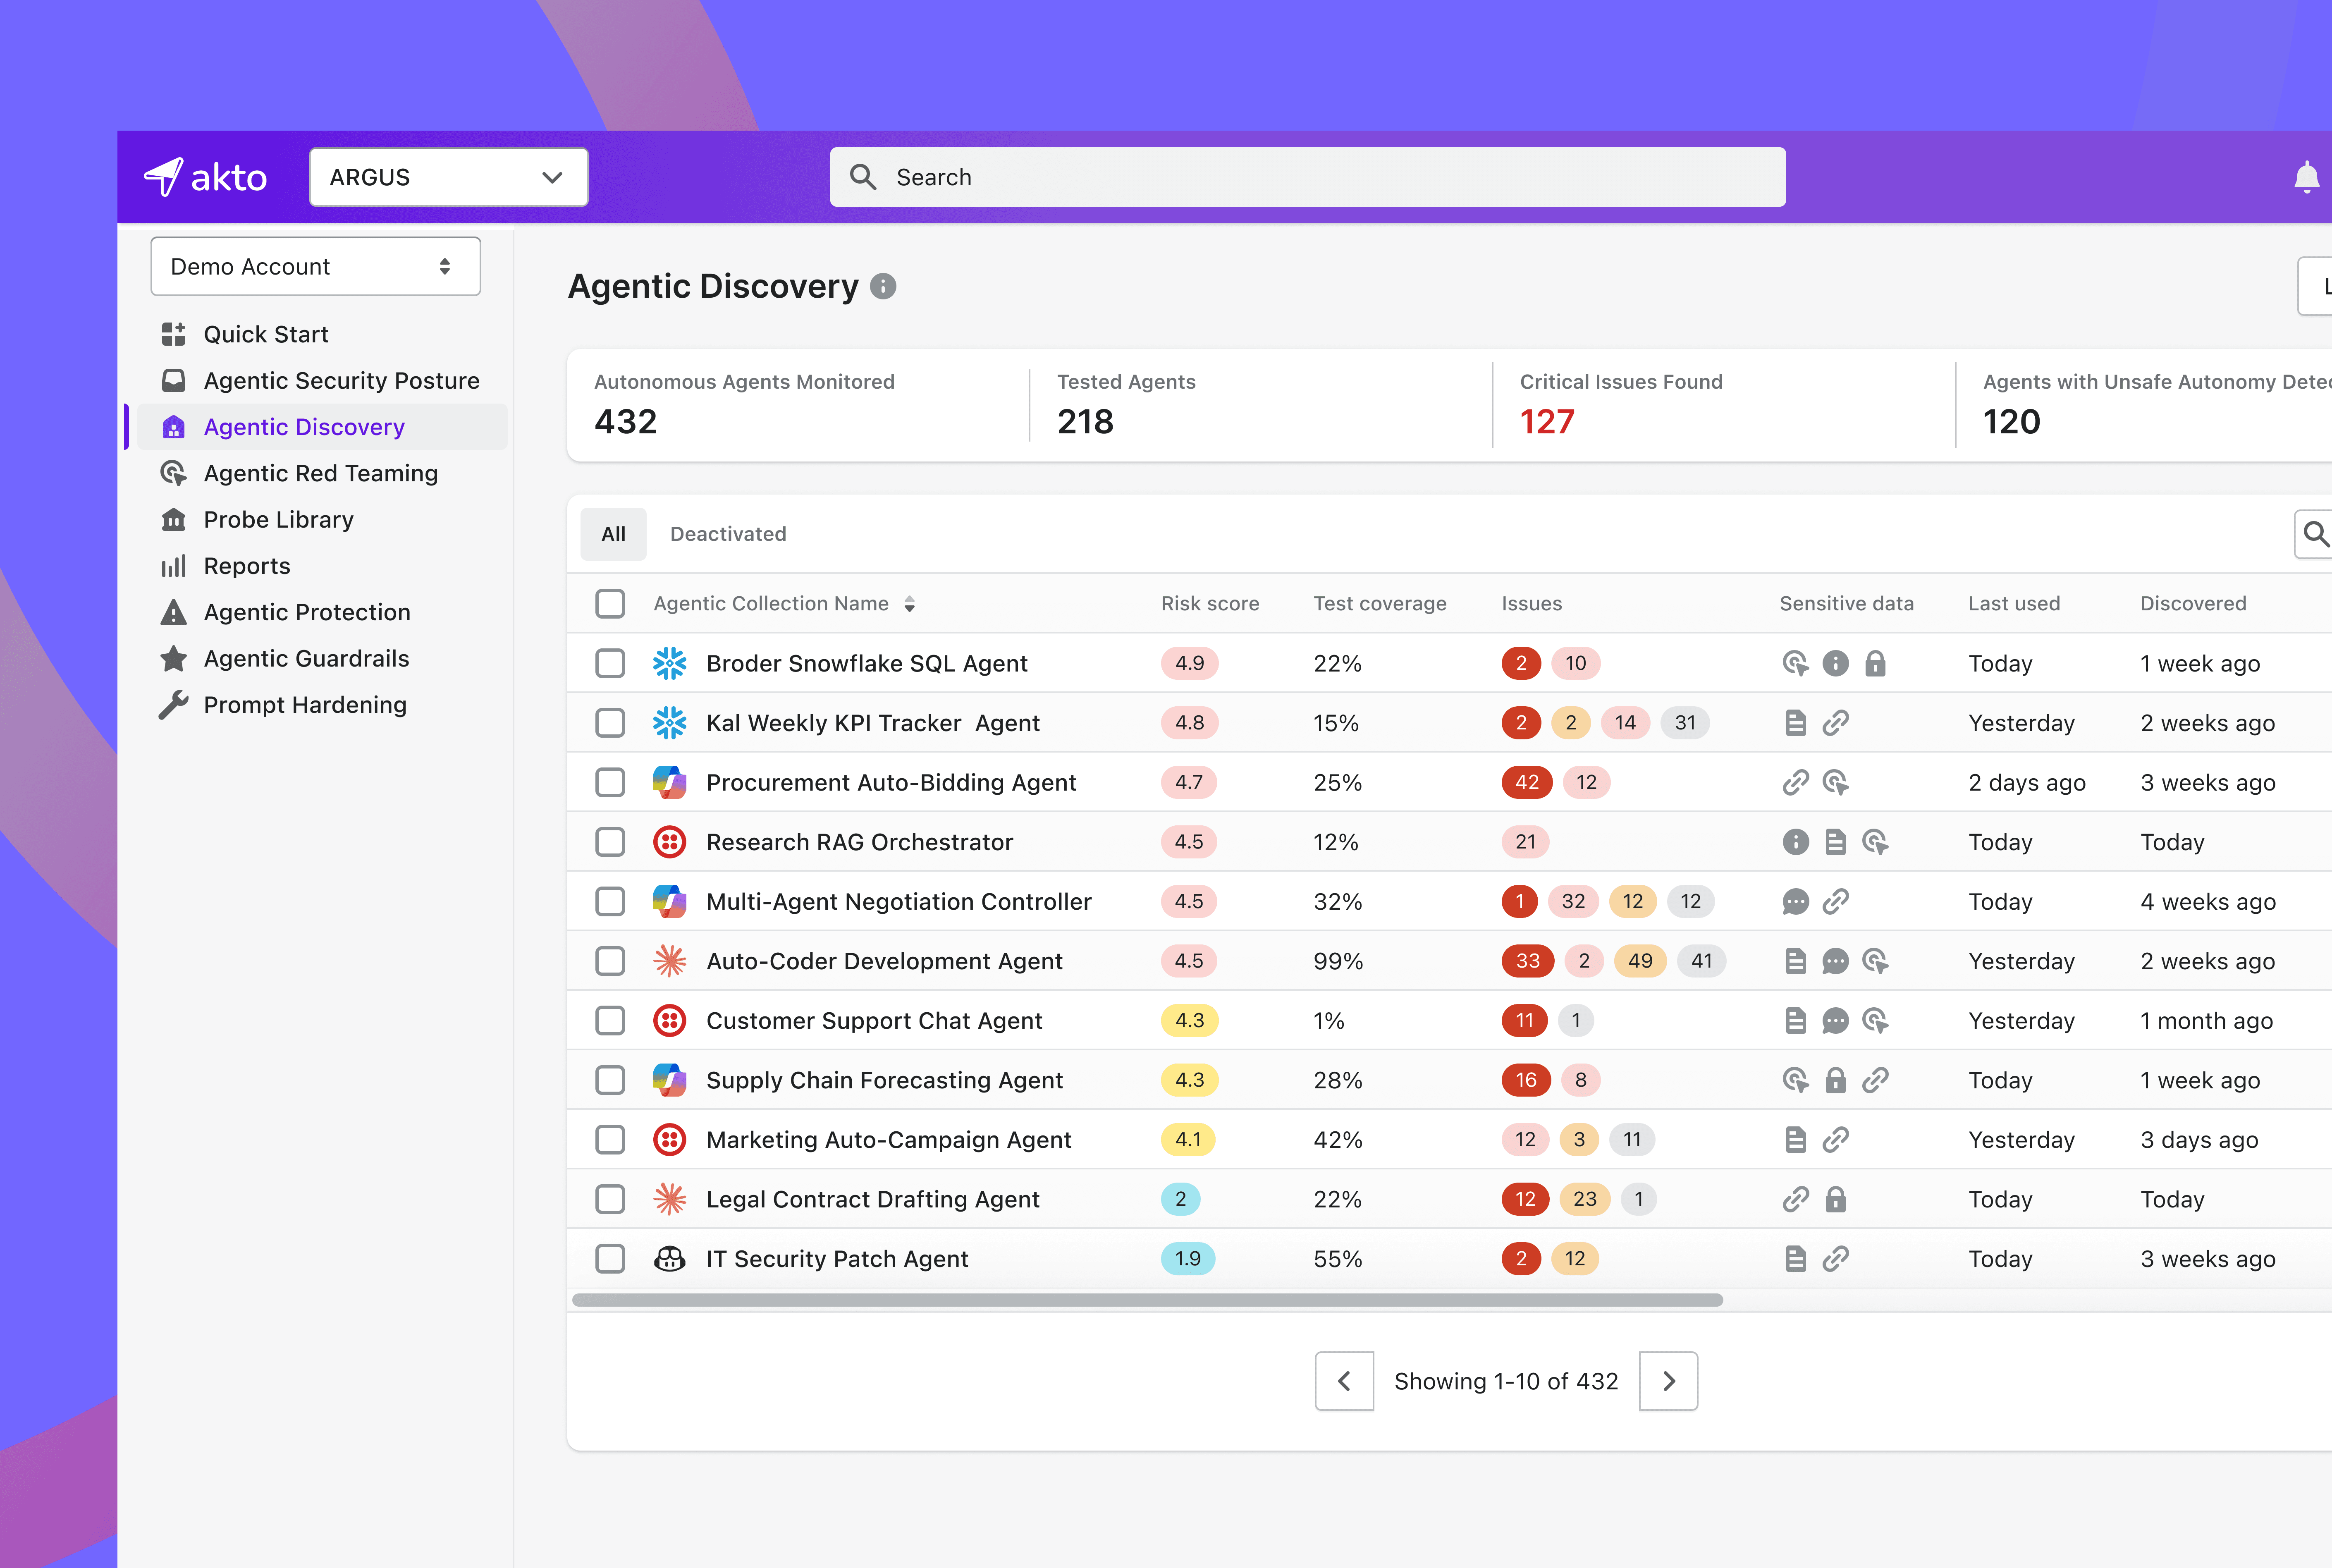Toggle the select-all header checkbox
Screen dimensions: 2332x1568
pyautogui.click(x=610, y=604)
